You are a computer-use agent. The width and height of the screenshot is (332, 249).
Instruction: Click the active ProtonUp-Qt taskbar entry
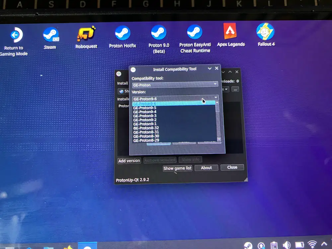tap(87, 246)
